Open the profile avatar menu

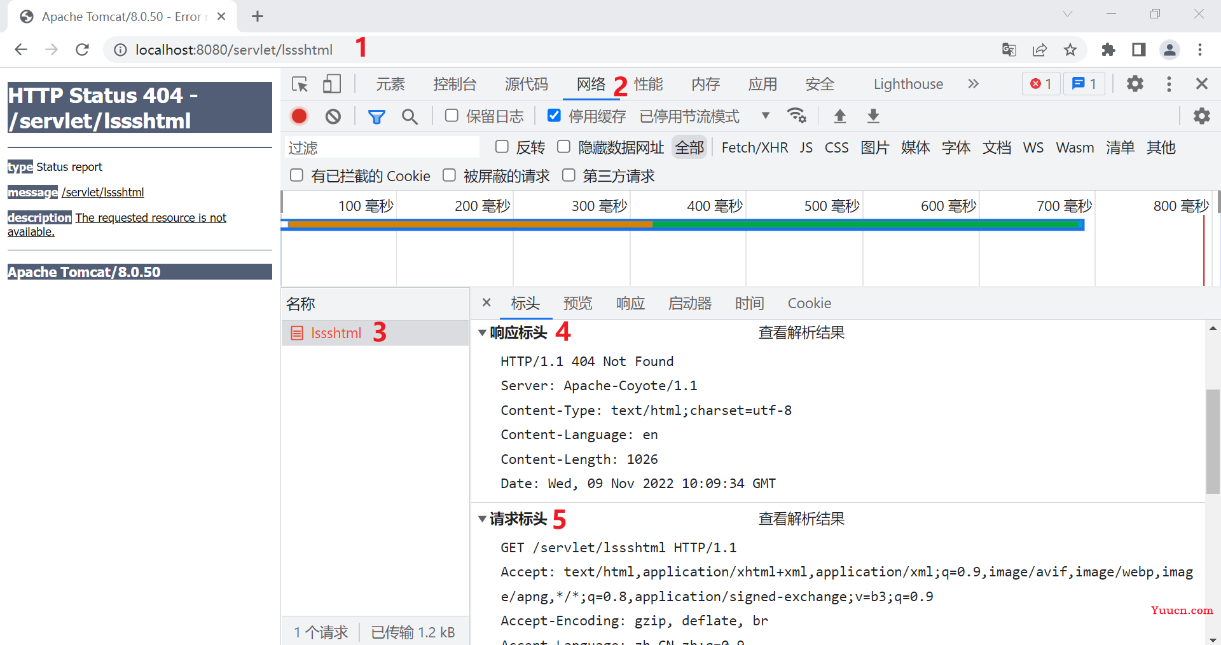click(x=1169, y=50)
